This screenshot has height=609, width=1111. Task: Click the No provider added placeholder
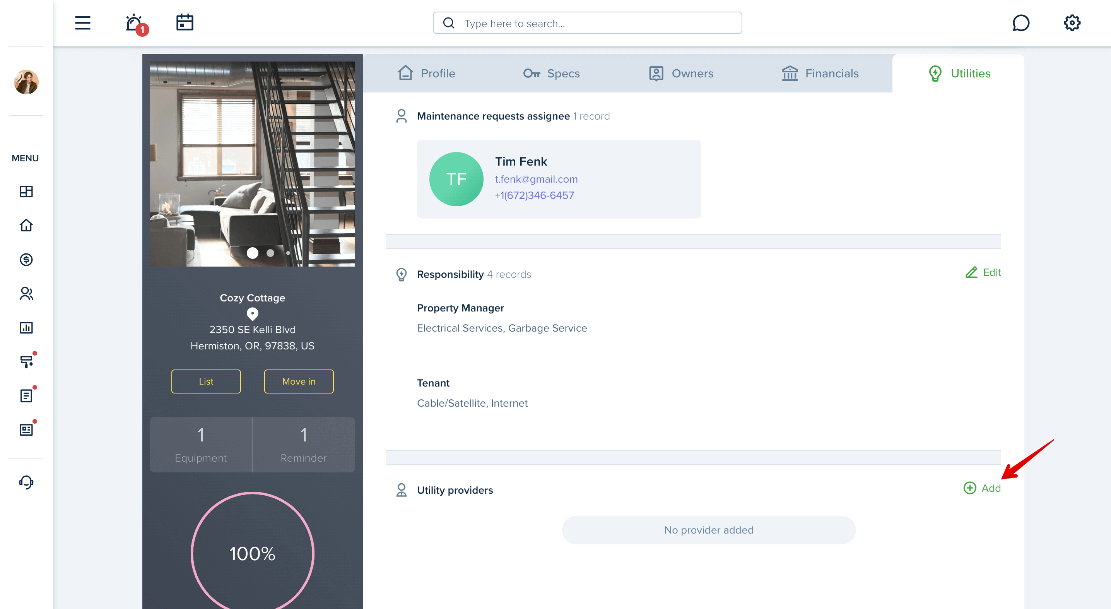[x=709, y=530]
